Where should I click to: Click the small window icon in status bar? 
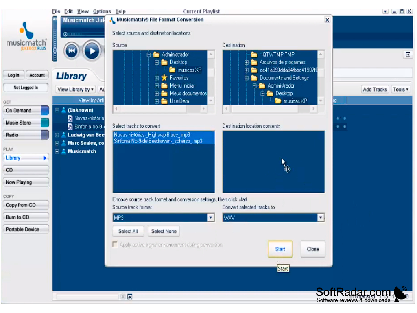pyautogui.click(x=130, y=296)
